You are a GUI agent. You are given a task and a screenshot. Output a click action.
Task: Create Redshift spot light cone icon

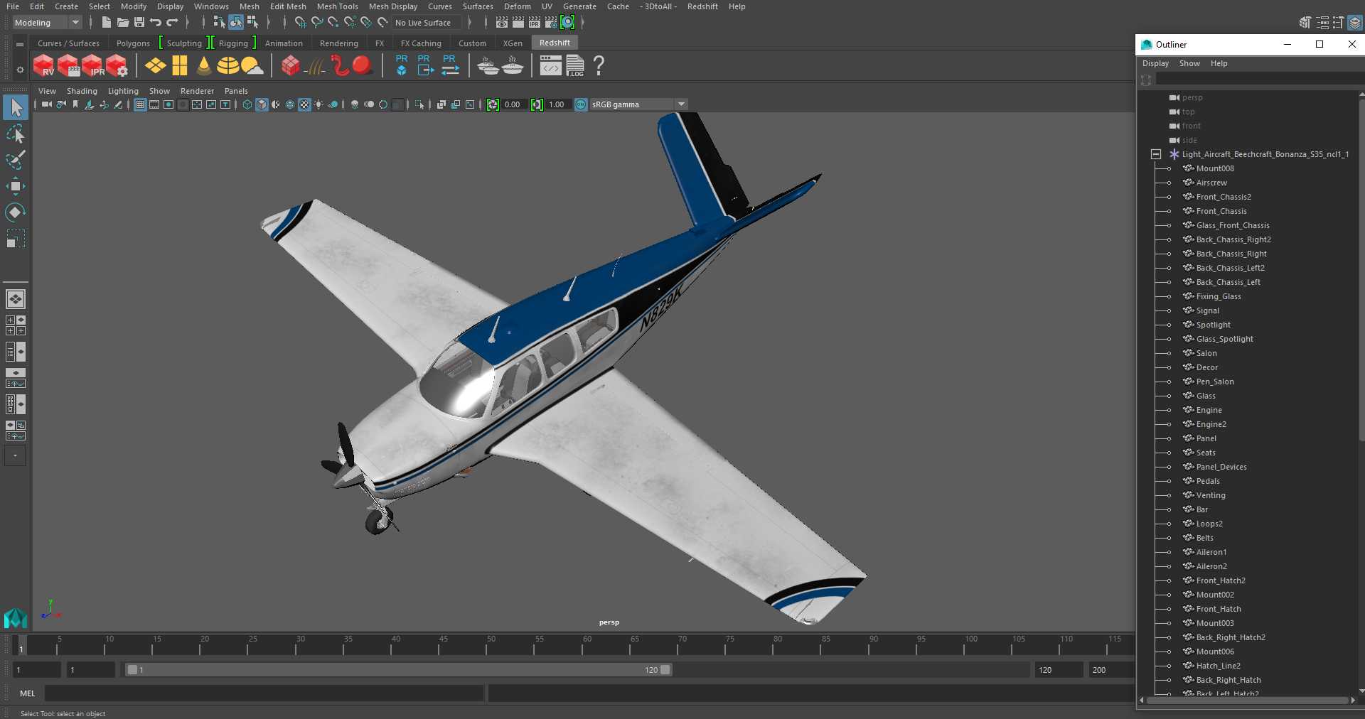click(204, 66)
